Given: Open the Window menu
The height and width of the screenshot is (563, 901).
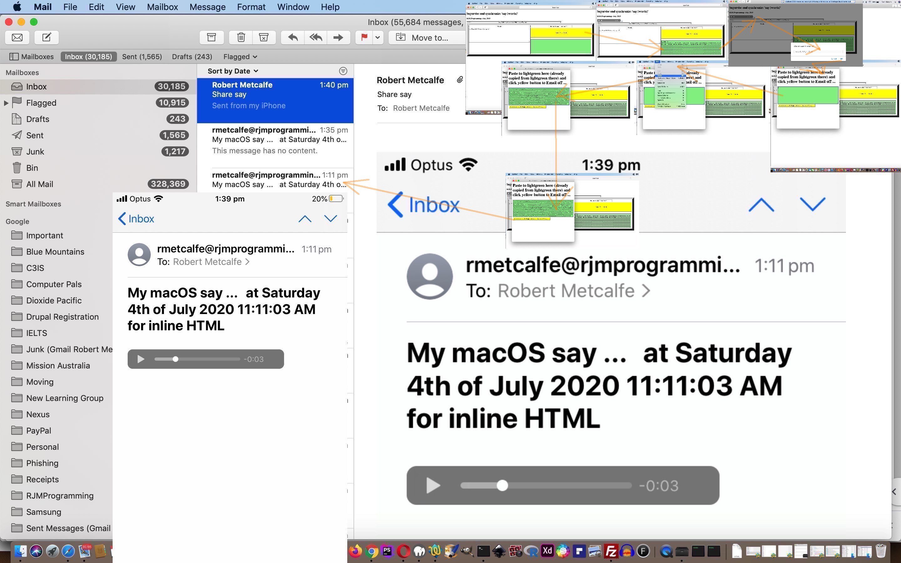Looking at the screenshot, I should (293, 7).
